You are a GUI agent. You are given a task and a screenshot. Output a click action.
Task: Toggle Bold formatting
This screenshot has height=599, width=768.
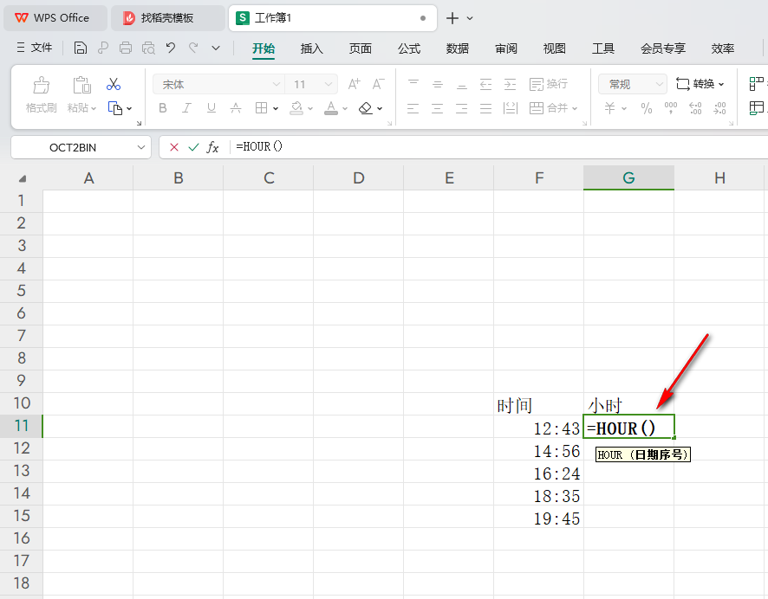click(x=162, y=108)
